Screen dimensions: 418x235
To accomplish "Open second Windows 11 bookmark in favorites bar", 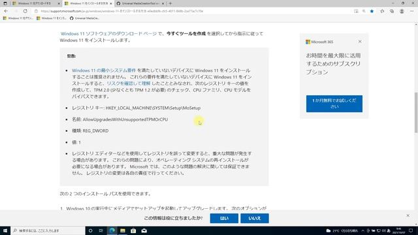I will coord(52,18).
